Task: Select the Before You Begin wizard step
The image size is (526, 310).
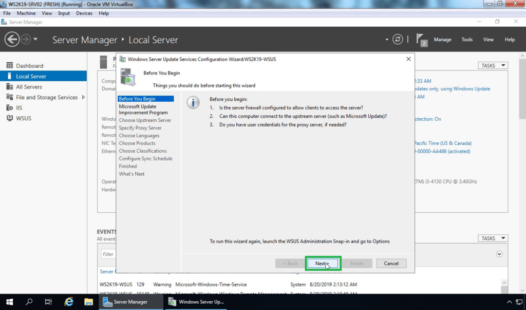Action: click(145, 99)
